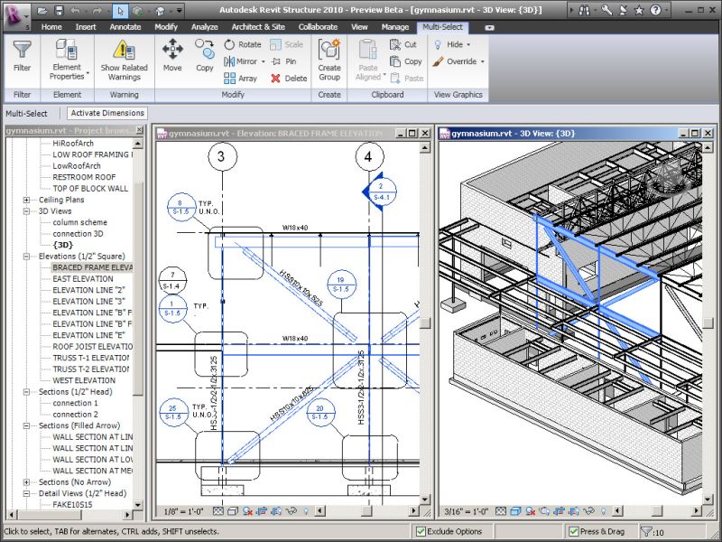Toggle Reveal Hidden Elements lightbulb in Elevation view

(x=305, y=511)
